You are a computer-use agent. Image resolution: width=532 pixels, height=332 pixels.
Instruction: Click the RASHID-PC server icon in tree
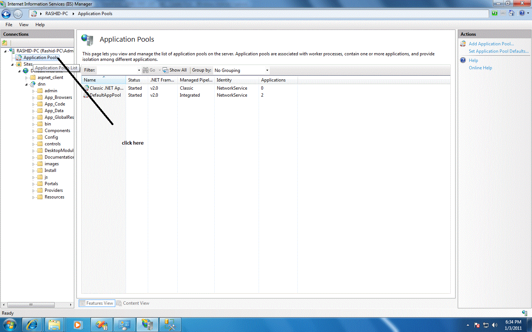pyautogui.click(x=12, y=51)
